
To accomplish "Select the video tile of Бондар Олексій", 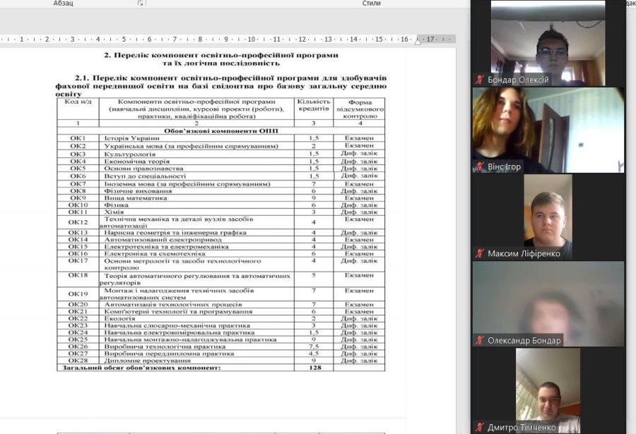I will point(548,43).
